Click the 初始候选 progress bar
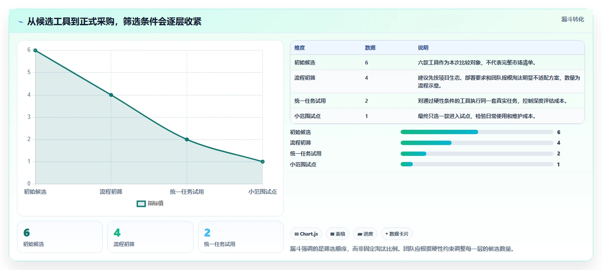Image resolution: width=602 pixels, height=270 pixels. point(477,132)
